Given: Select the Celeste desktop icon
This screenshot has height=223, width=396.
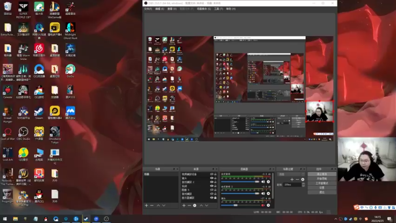Looking at the screenshot, I should click(x=7, y=92).
